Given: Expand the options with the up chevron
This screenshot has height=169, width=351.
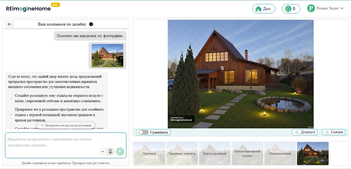Looking at the screenshot, I should tap(103, 151).
